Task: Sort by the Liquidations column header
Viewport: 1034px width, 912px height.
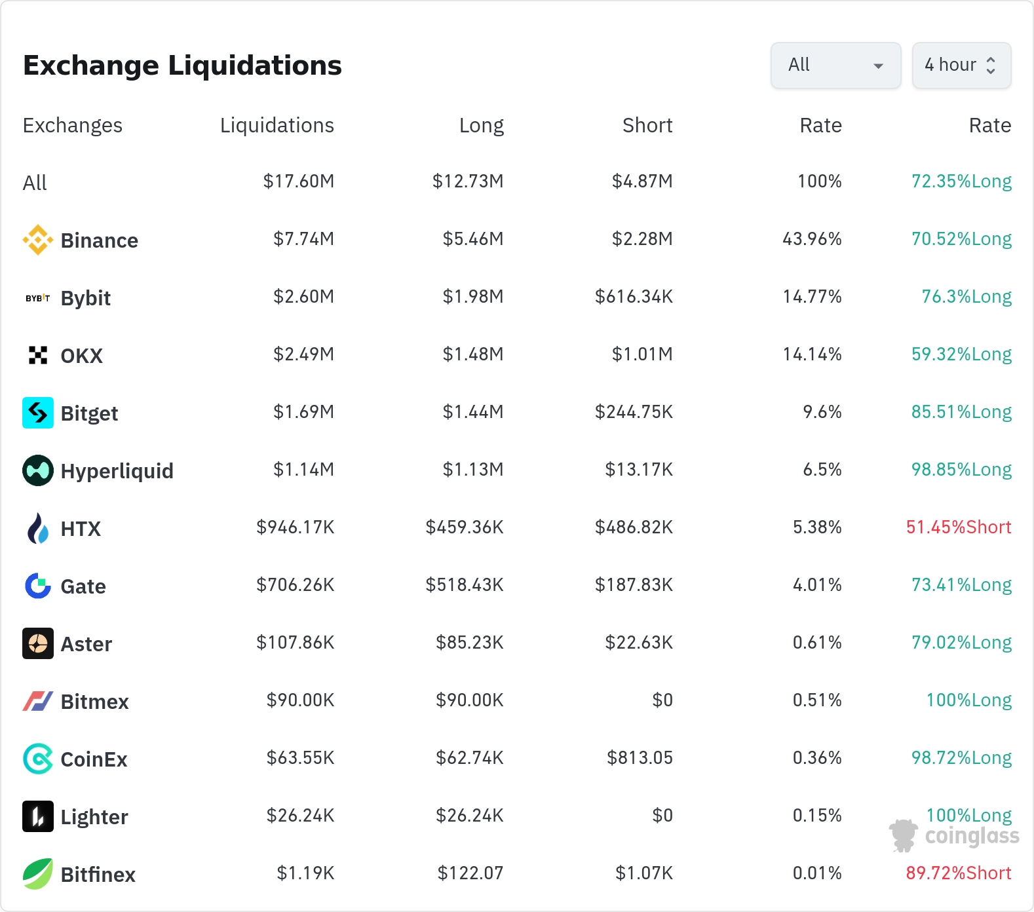Action: [x=277, y=125]
